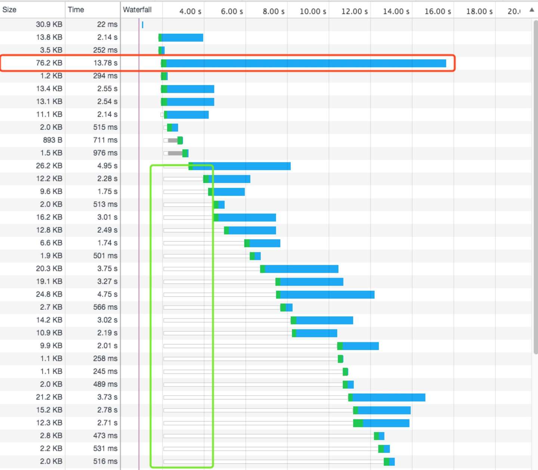This screenshot has width=538, height=470.
Task: Select the 30.9 KB request taking 22 ms
Action: coord(266,25)
